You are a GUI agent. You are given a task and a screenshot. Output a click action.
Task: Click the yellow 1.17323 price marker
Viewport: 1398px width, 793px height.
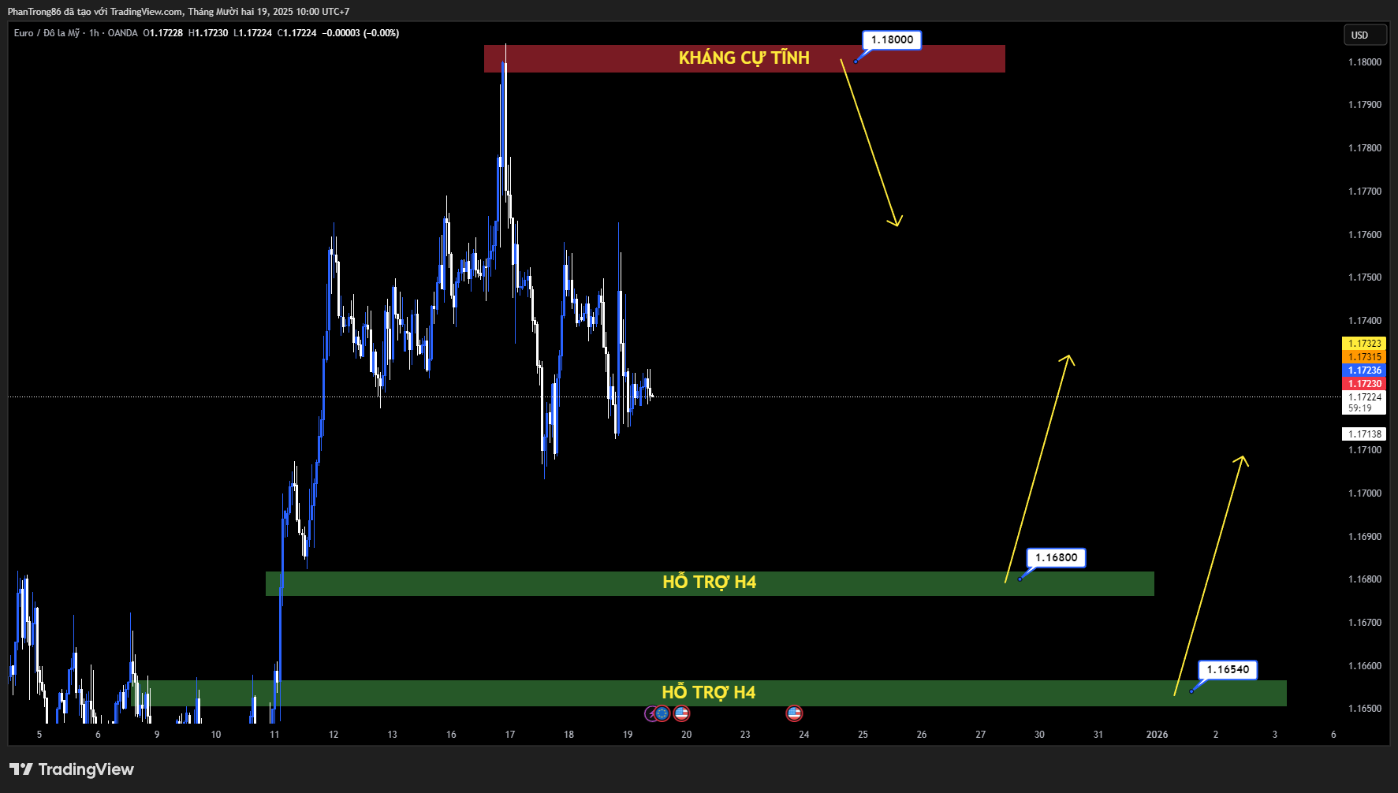tap(1363, 344)
